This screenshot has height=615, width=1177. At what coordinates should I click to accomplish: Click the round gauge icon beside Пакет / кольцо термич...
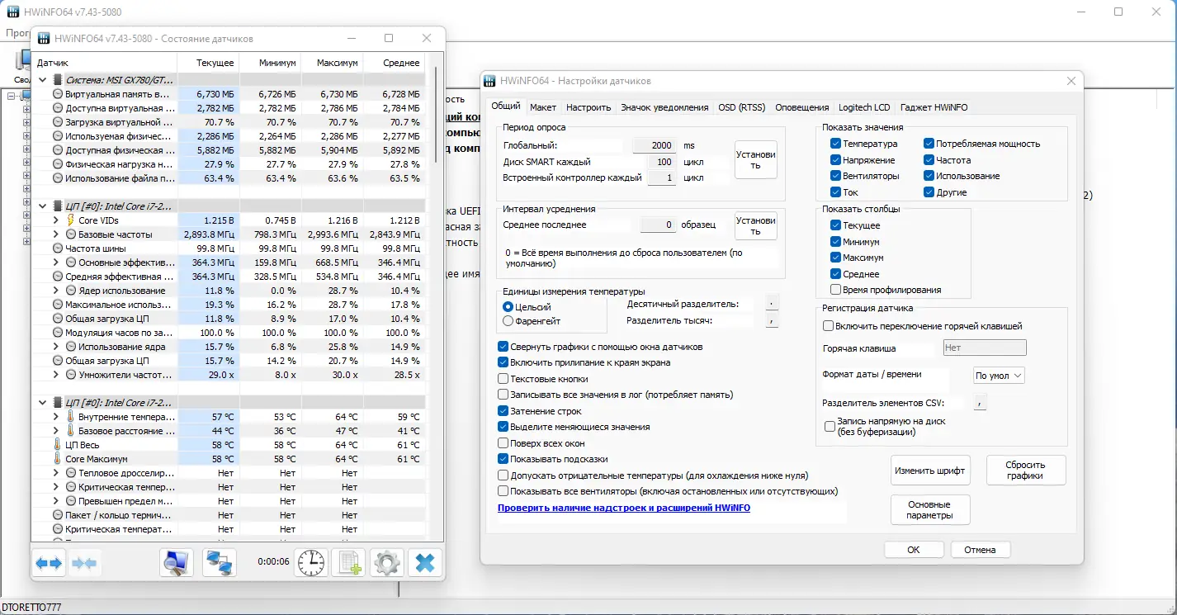tap(58, 515)
